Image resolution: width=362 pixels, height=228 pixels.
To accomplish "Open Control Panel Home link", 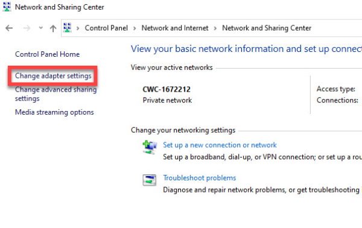I will point(47,54).
